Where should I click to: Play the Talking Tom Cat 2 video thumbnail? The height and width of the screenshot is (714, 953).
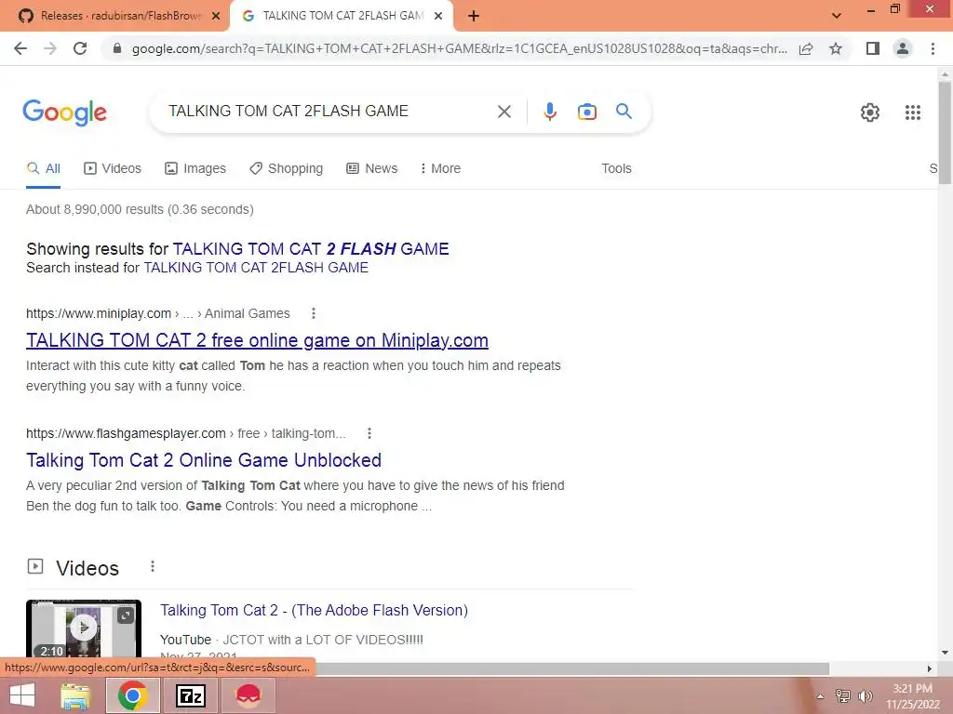coord(83,629)
